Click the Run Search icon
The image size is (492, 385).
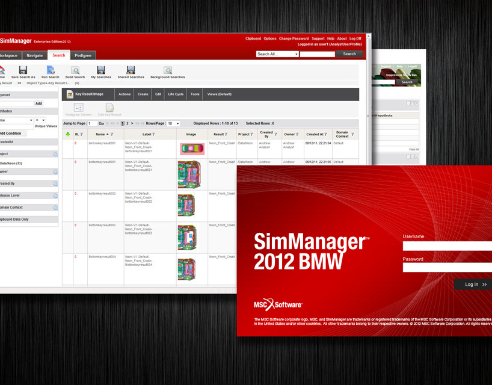pyautogui.click(x=50, y=70)
